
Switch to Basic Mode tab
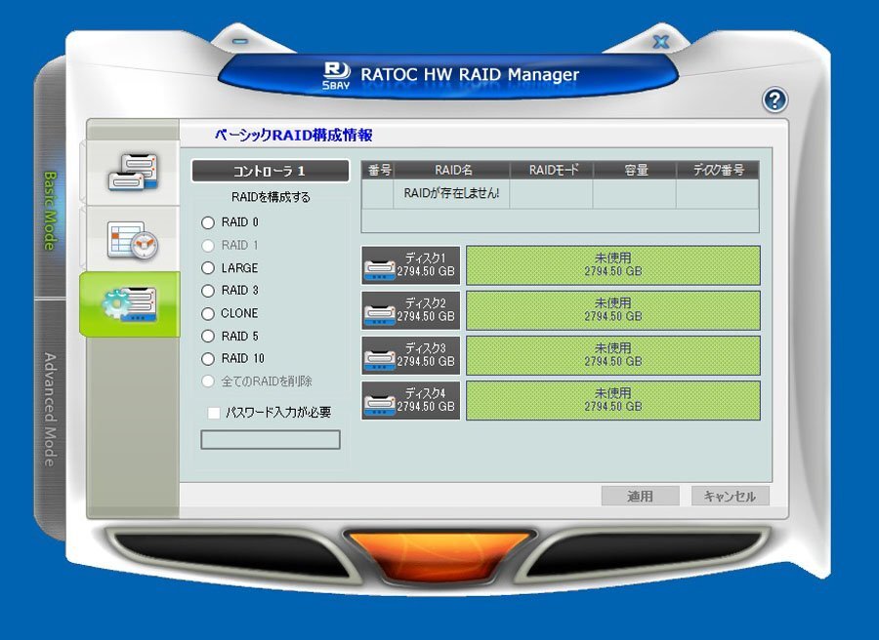[50, 211]
